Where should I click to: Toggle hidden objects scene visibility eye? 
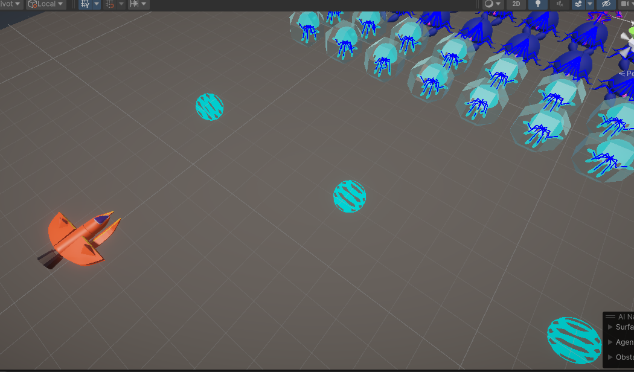(x=607, y=4)
